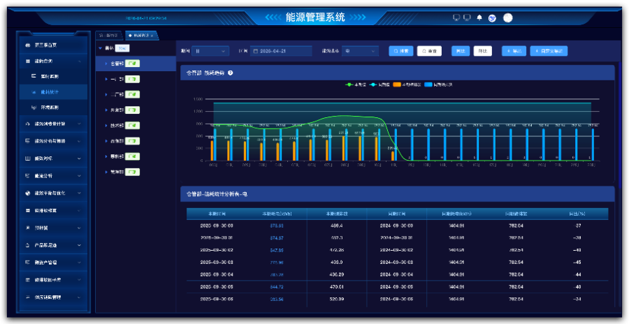Click the home icon in sidebar

point(28,45)
